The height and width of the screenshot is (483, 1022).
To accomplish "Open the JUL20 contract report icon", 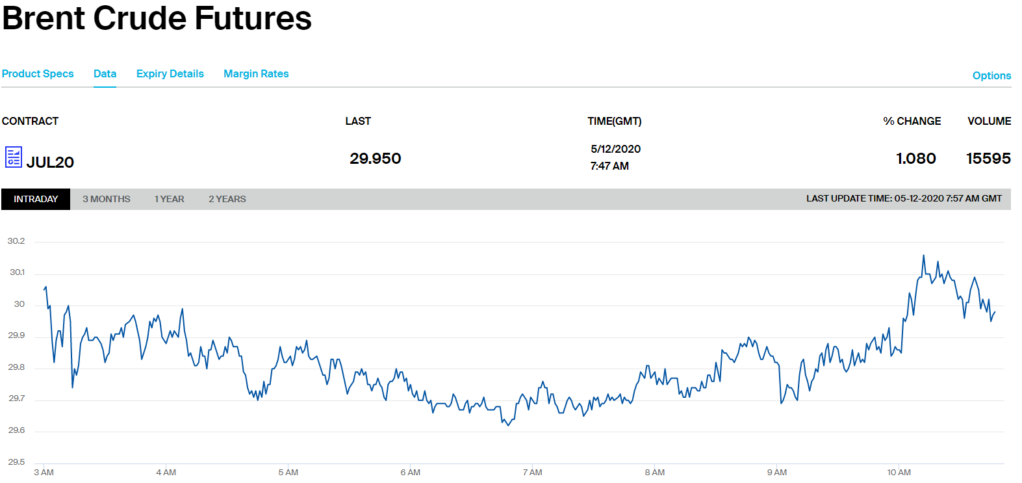I will pyautogui.click(x=14, y=157).
